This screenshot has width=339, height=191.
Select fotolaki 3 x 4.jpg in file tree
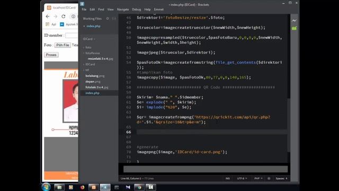[97, 87]
